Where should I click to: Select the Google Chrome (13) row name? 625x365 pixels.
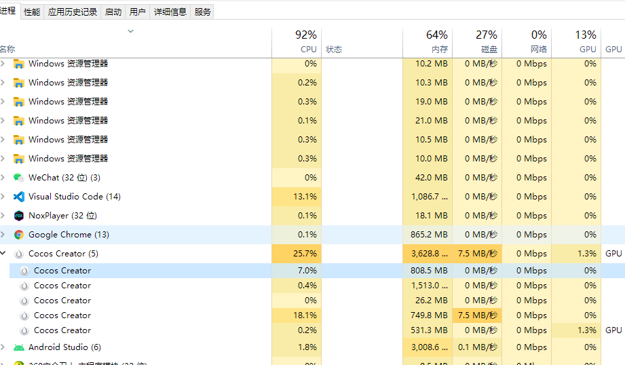[69, 235]
